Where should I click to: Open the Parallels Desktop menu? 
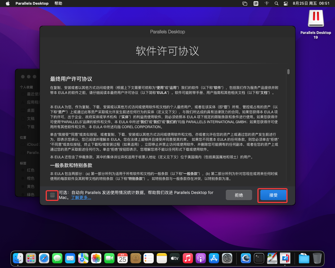point(32,4)
